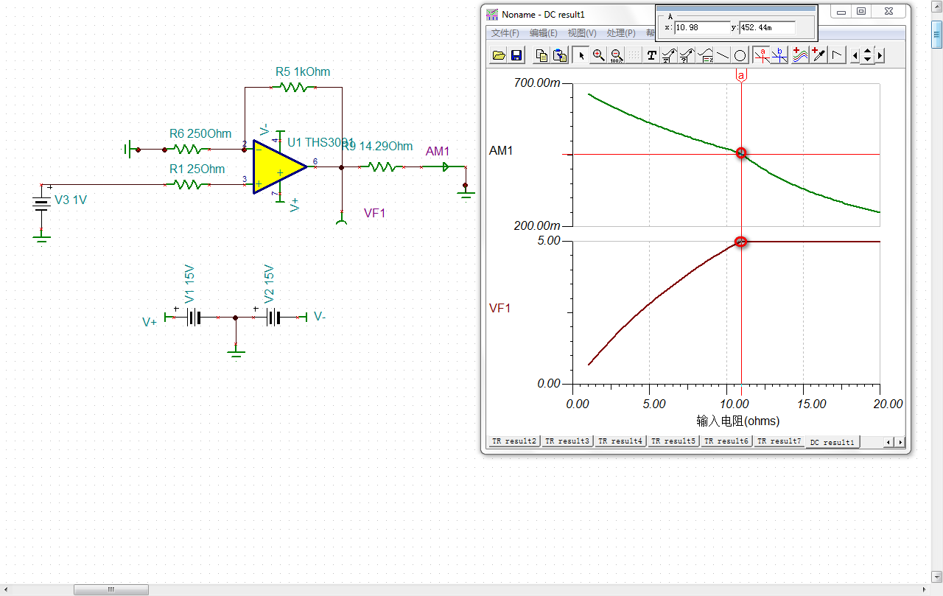Image resolution: width=943 pixels, height=596 pixels.
Task: Select the circle drawing tool
Action: pos(740,55)
